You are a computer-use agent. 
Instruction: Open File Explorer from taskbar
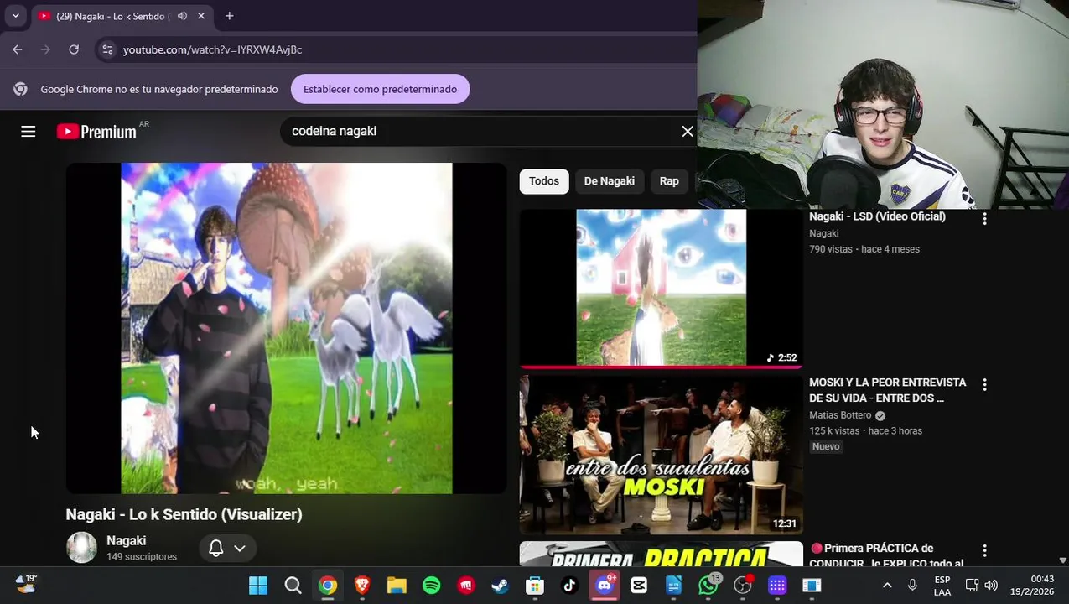click(397, 586)
